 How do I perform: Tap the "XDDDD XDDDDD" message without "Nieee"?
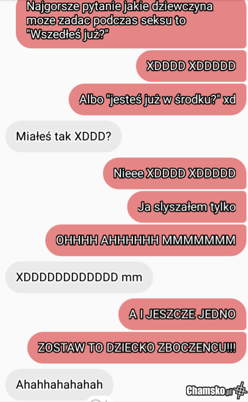coord(191,66)
